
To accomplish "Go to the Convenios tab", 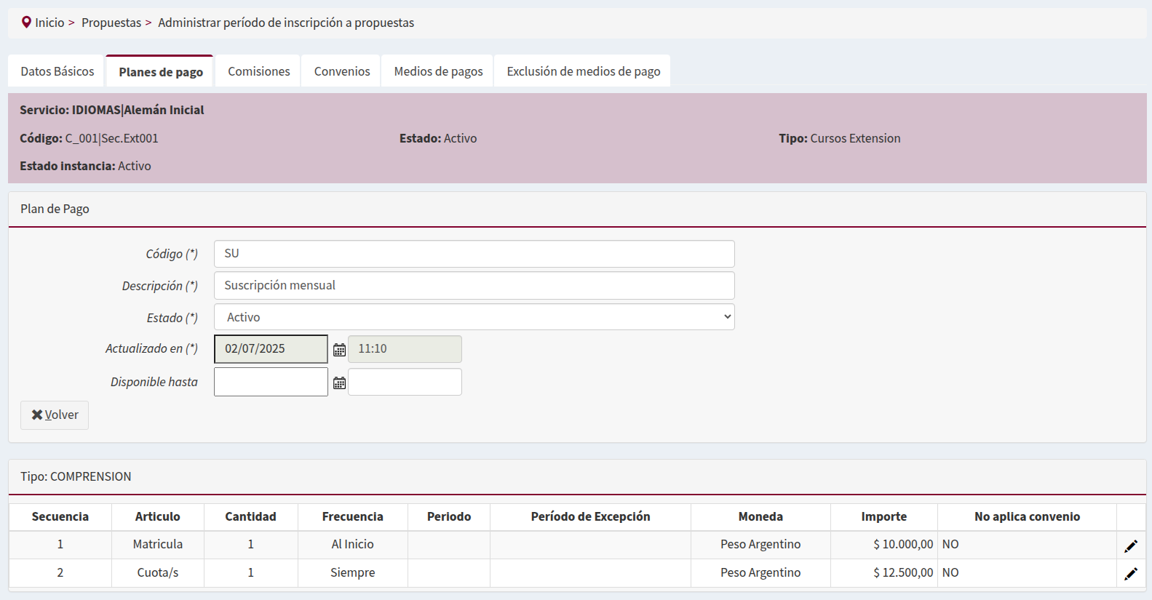I will 342,71.
